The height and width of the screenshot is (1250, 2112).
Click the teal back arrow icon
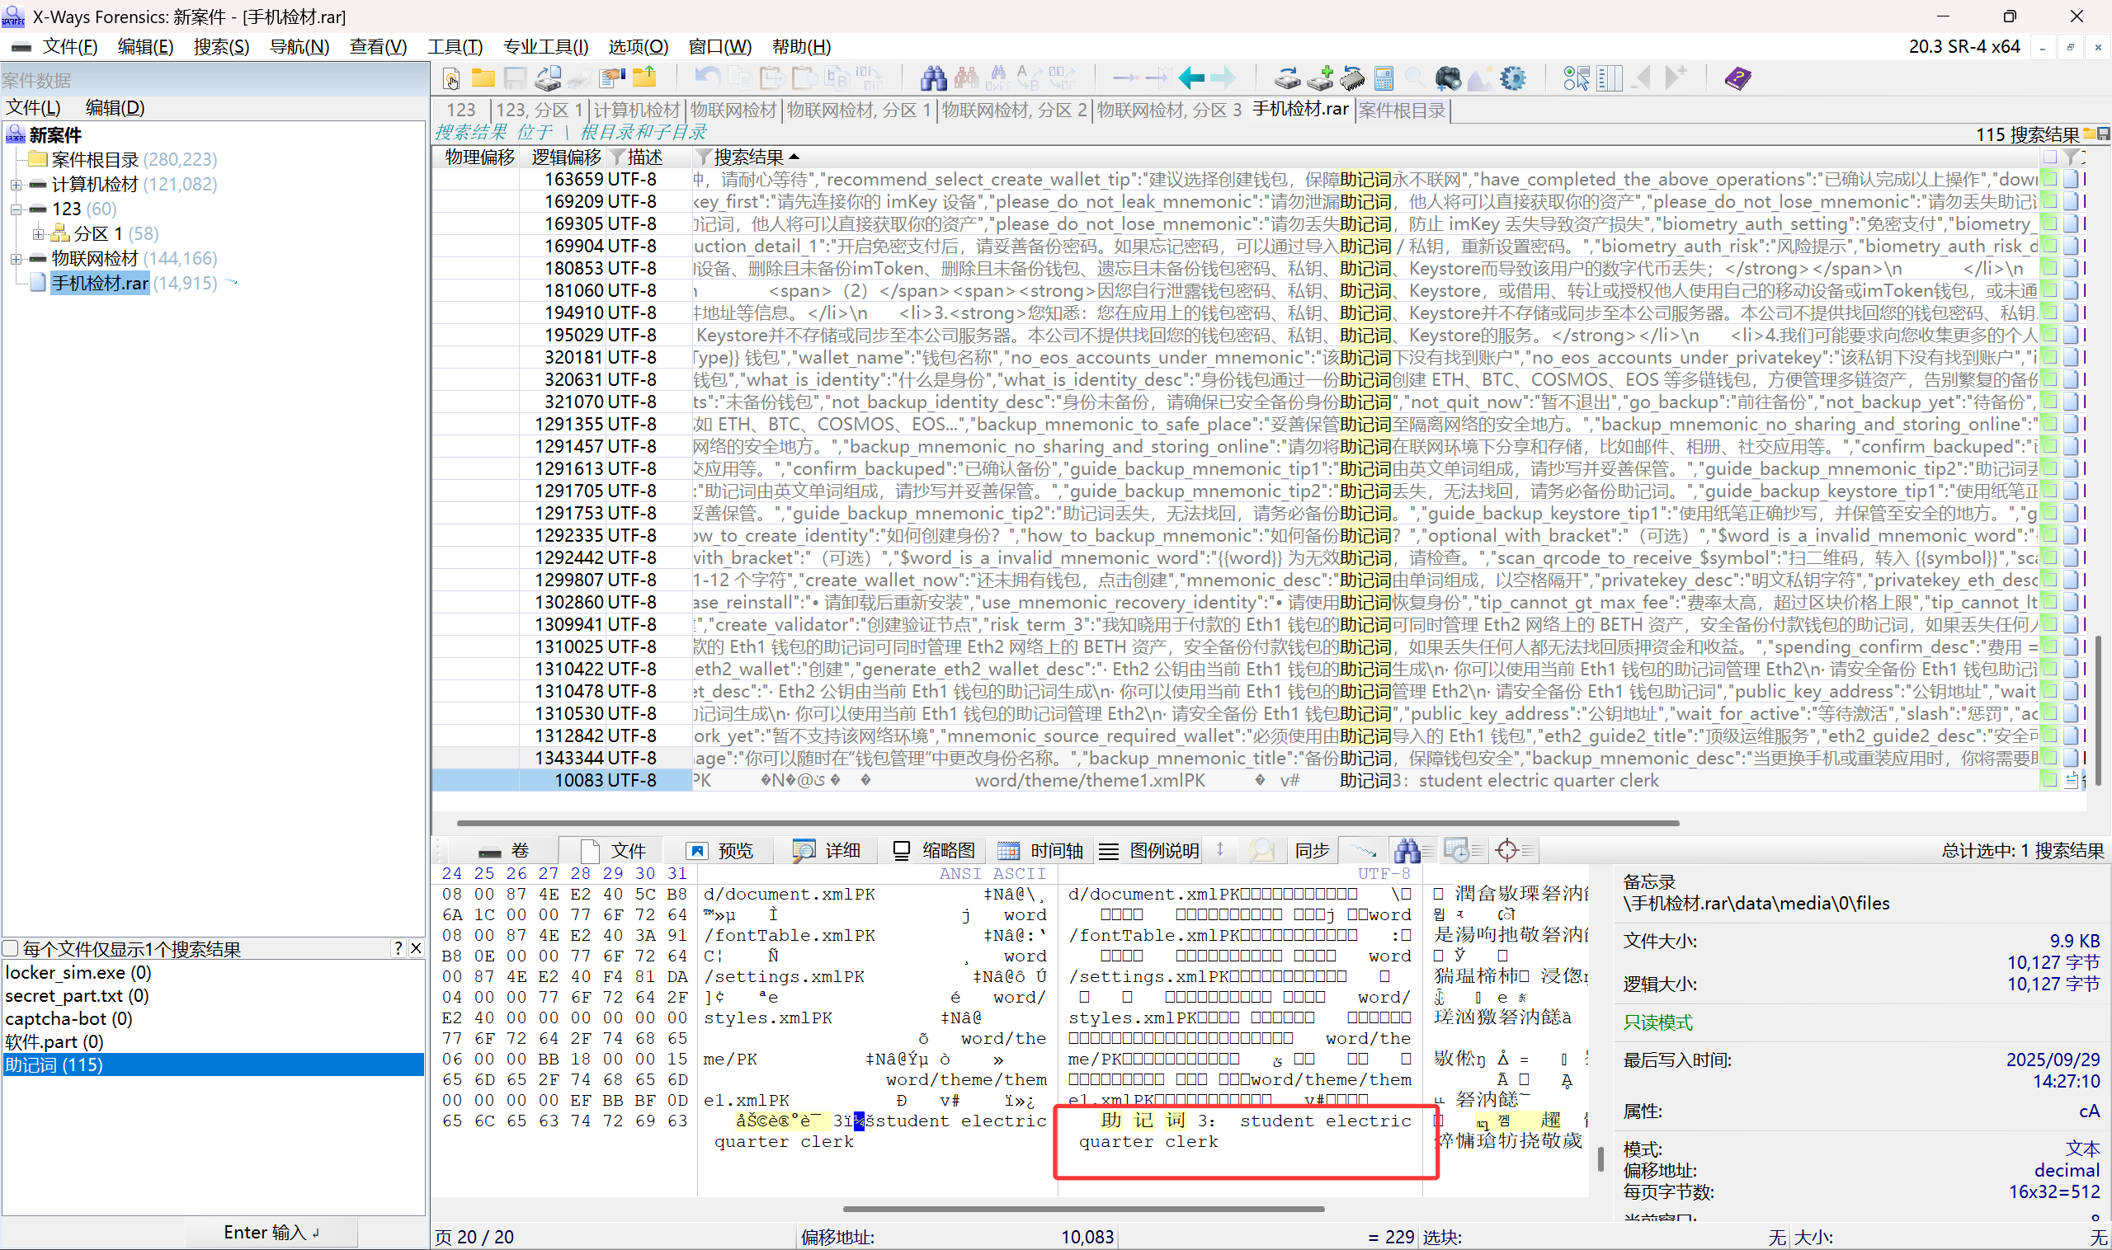click(x=1190, y=79)
